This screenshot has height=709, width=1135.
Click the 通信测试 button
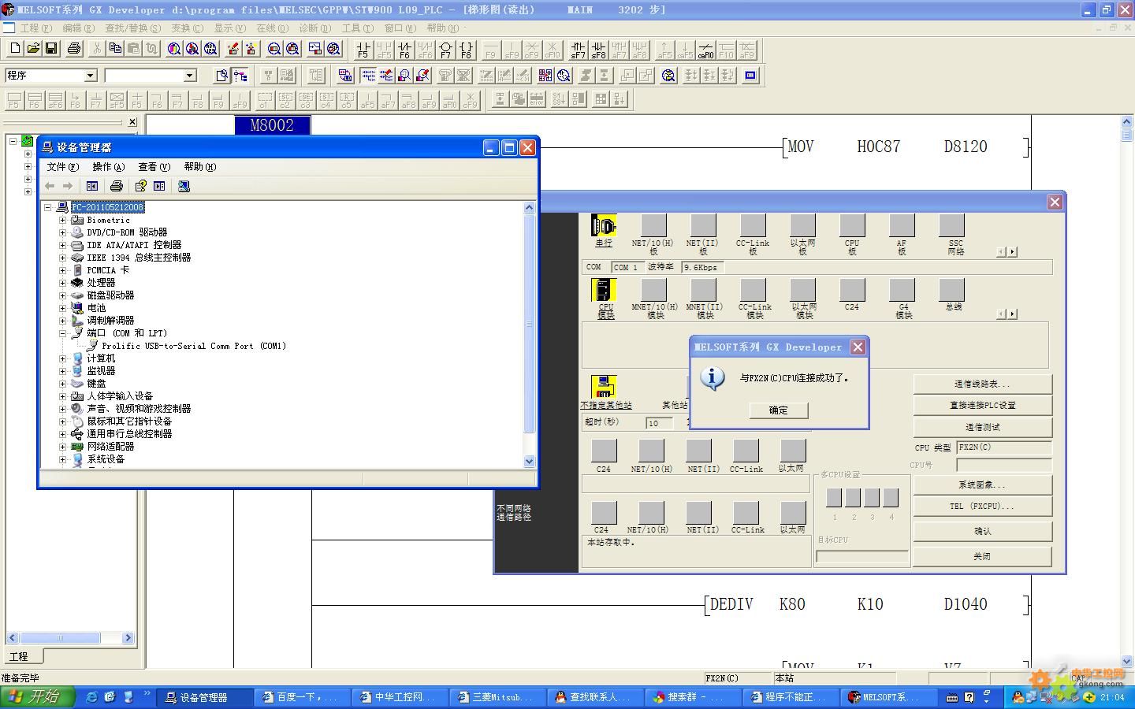point(982,427)
